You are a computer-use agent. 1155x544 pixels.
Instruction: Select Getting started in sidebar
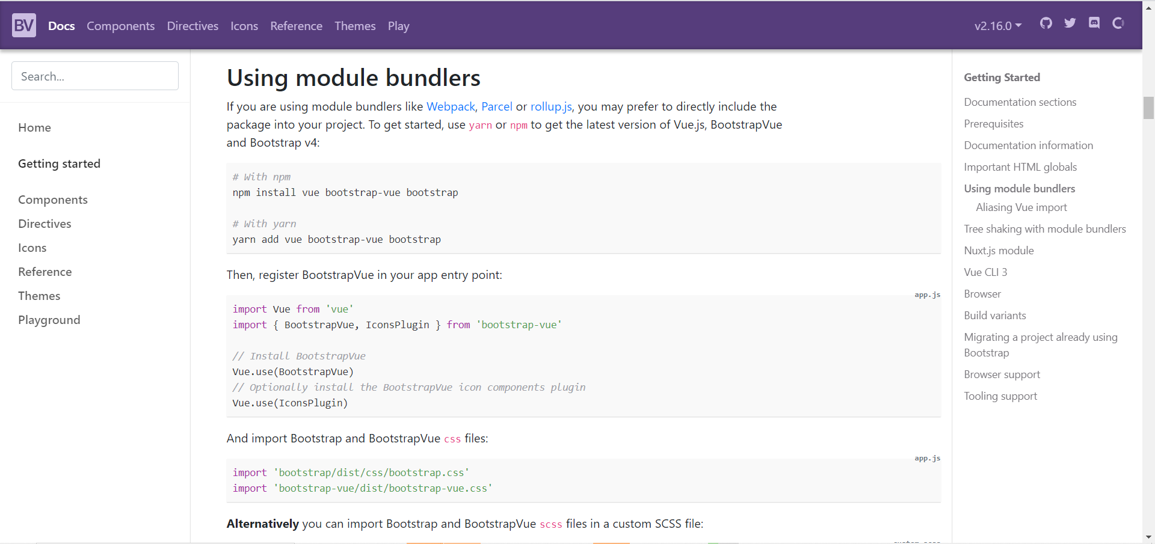click(59, 164)
